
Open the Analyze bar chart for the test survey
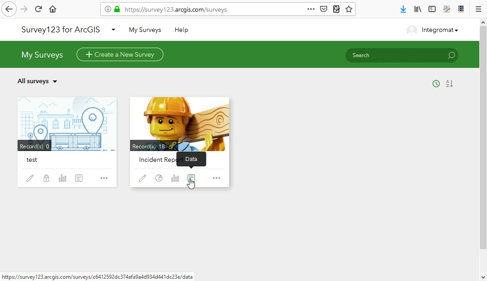[x=63, y=178]
